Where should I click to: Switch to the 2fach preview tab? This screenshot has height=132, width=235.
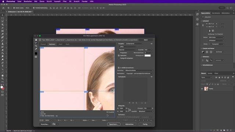[x=60, y=44]
